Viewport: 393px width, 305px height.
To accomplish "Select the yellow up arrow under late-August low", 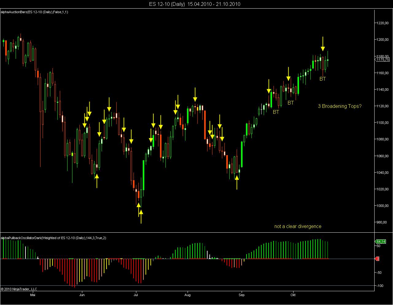I will click(237, 182).
